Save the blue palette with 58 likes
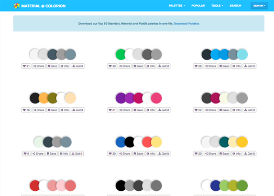The width and height of the screenshot is (274, 196). point(224,66)
